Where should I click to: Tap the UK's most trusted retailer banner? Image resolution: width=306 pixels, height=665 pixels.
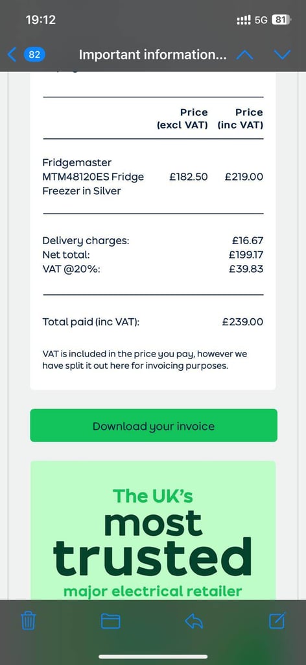(153, 530)
